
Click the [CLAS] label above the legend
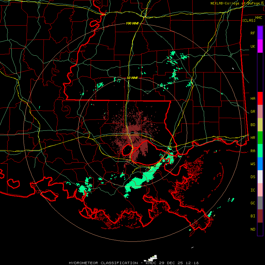249,20
